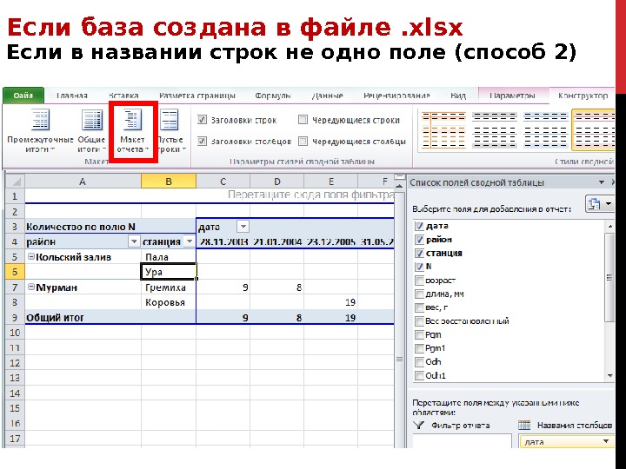Collapse the Мурман group
Image resolution: width=626 pixels, height=469 pixels.
(x=30, y=287)
